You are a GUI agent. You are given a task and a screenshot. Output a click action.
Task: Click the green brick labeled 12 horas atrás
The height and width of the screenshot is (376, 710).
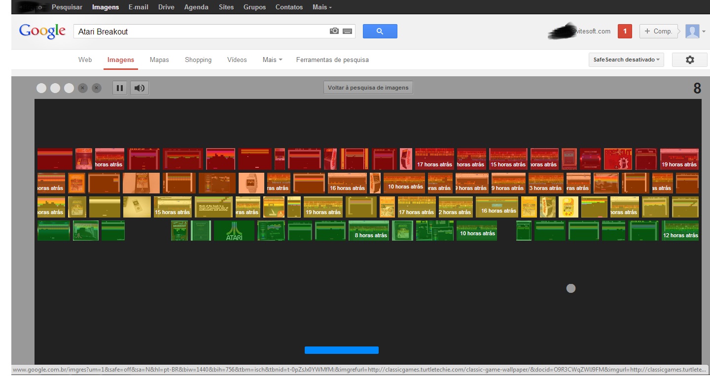coord(680,230)
